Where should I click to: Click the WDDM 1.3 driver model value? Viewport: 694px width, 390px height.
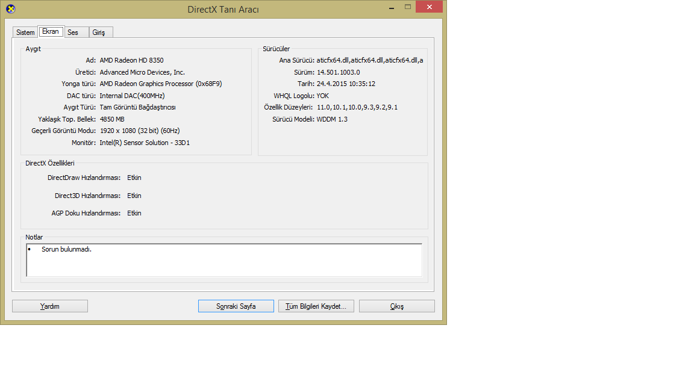tap(332, 119)
